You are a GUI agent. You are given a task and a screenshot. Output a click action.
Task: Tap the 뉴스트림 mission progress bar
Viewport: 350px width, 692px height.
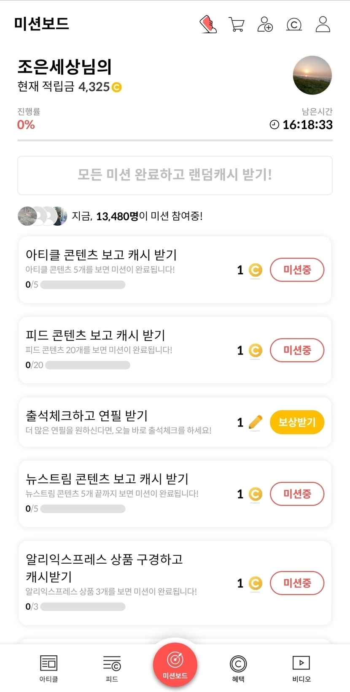83,509
